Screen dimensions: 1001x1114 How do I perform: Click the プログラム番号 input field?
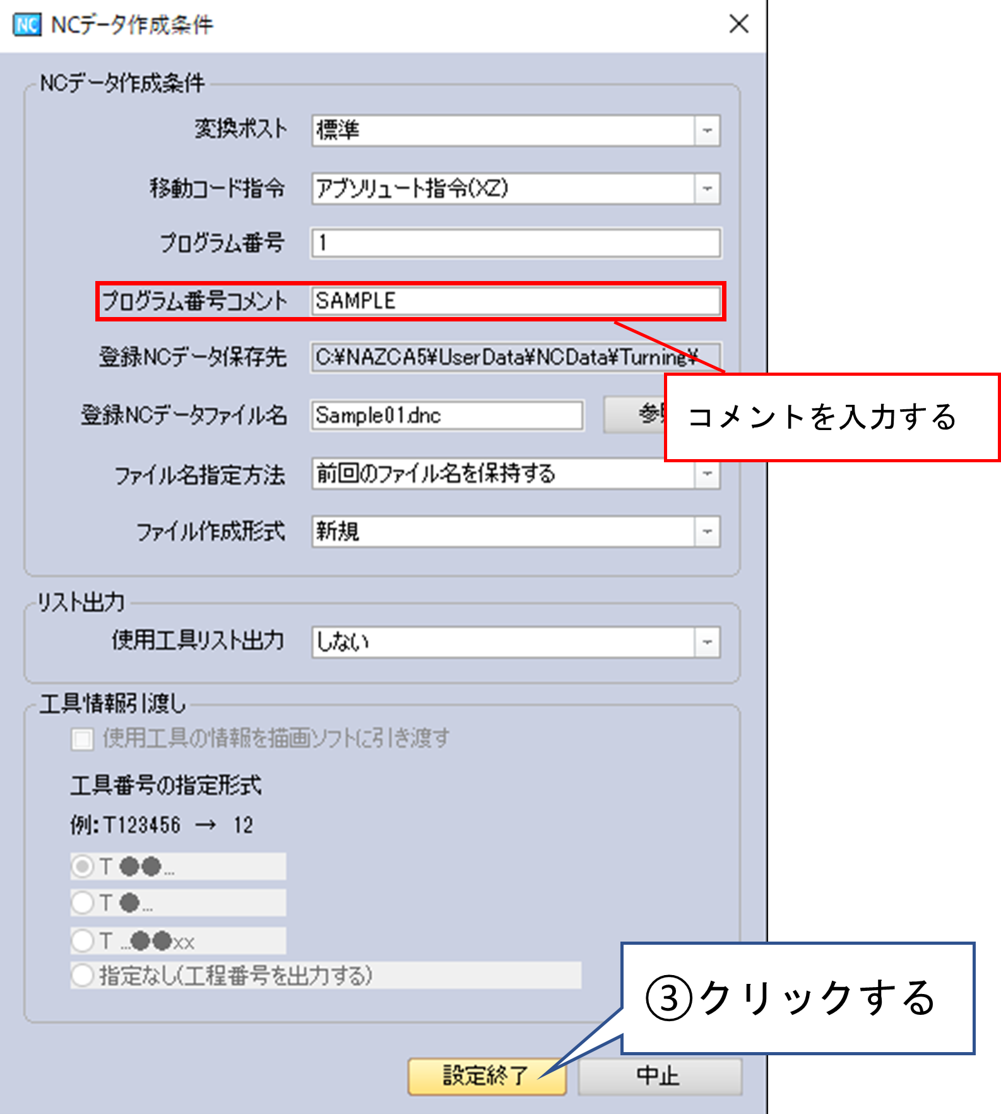[x=515, y=243]
